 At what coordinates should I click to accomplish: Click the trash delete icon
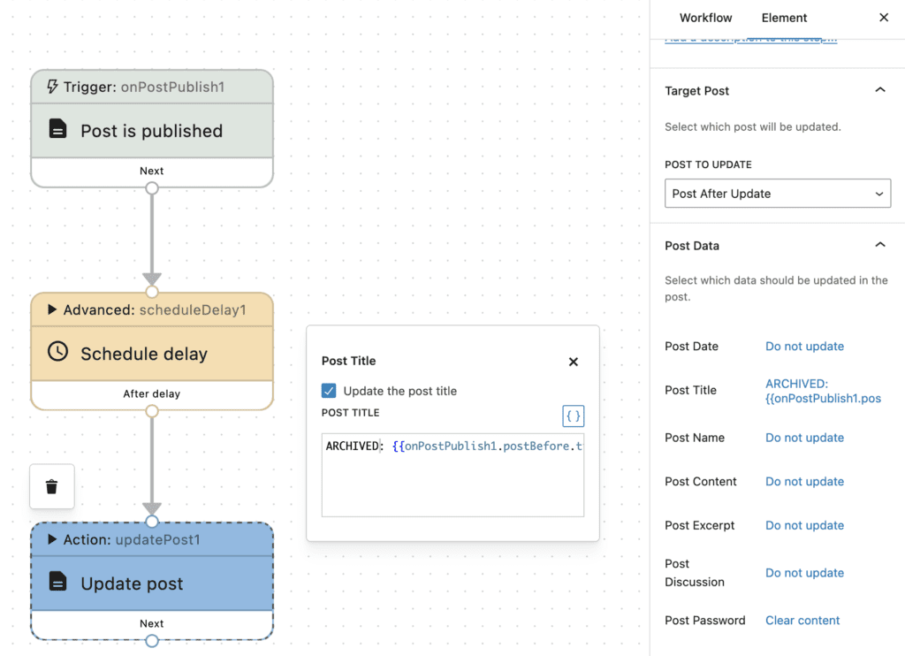[x=51, y=487]
